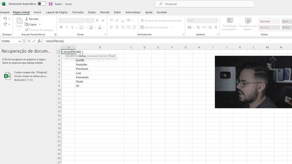292x164 pixels.
Task: Toggle italic with the I button
Action: [x=67, y=27]
